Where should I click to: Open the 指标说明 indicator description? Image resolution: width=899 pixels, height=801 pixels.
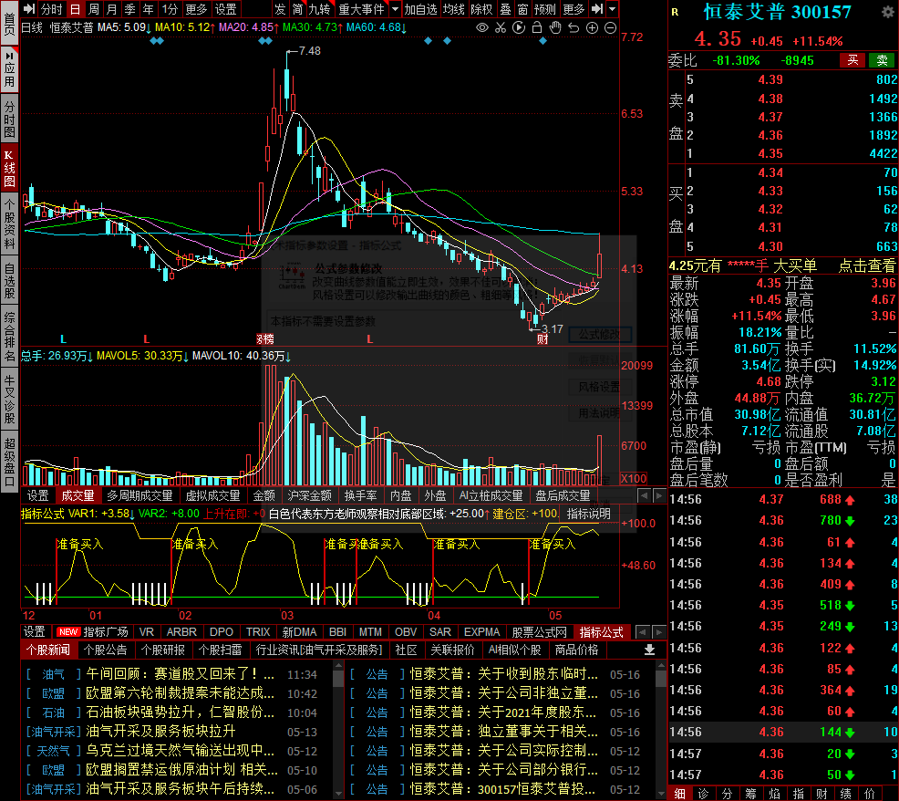click(589, 514)
